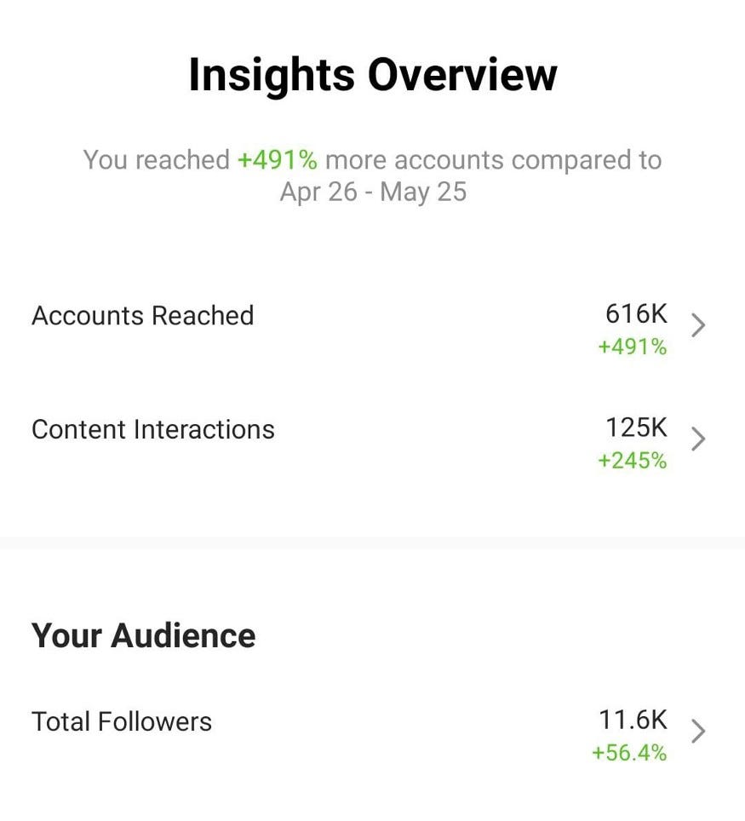Select the Your Audience section header

pyautogui.click(x=142, y=635)
